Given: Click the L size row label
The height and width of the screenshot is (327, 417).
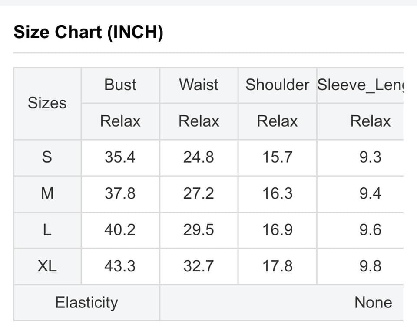Looking at the screenshot, I should click(47, 230).
